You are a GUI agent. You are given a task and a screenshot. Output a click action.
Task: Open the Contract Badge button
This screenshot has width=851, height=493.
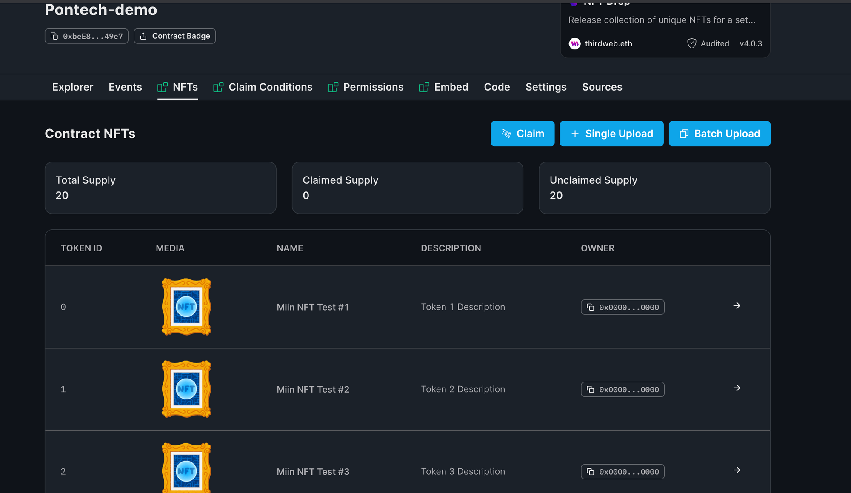tap(174, 36)
